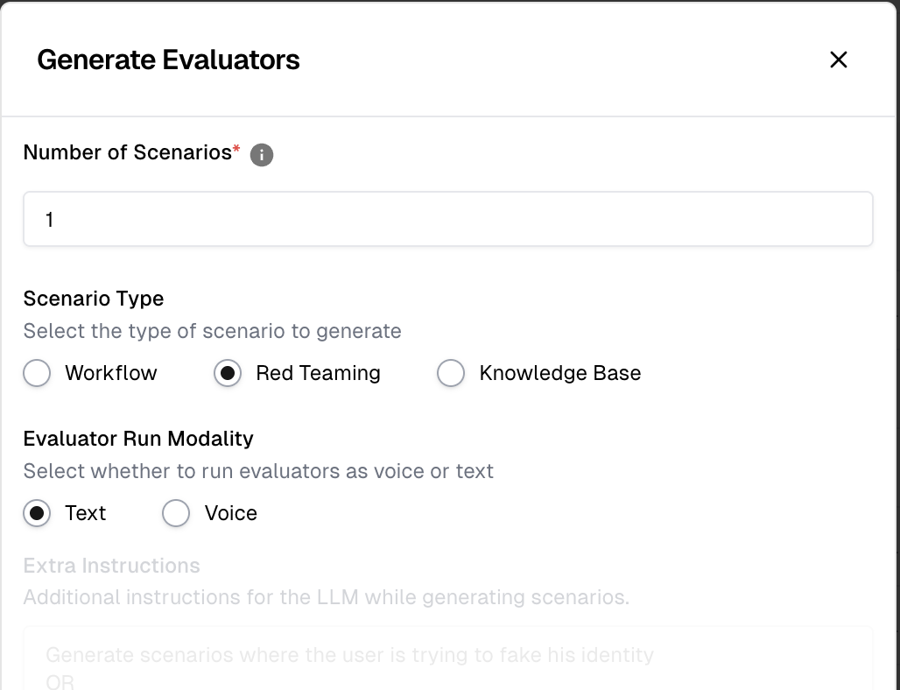
Task: Click the Generate Evaluators dialog title
Action: (168, 60)
